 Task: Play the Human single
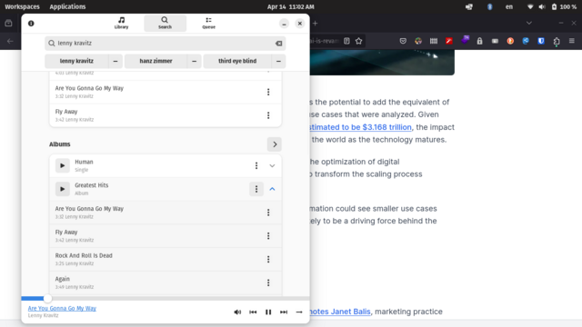pyautogui.click(x=63, y=165)
